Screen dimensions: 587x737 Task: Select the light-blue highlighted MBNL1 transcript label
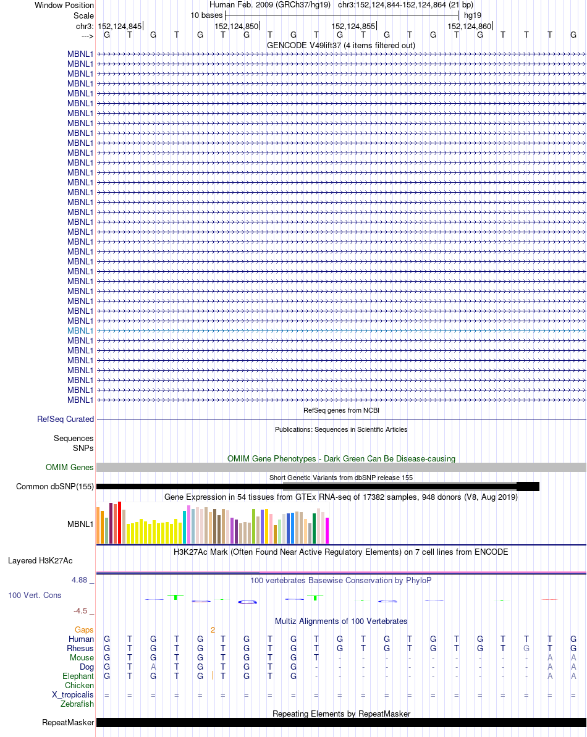coord(80,331)
